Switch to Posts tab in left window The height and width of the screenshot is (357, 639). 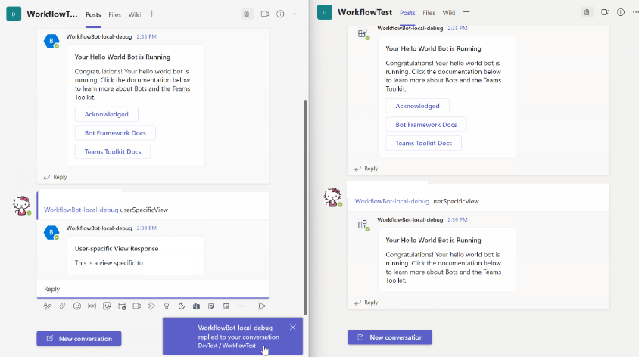pyautogui.click(x=93, y=14)
